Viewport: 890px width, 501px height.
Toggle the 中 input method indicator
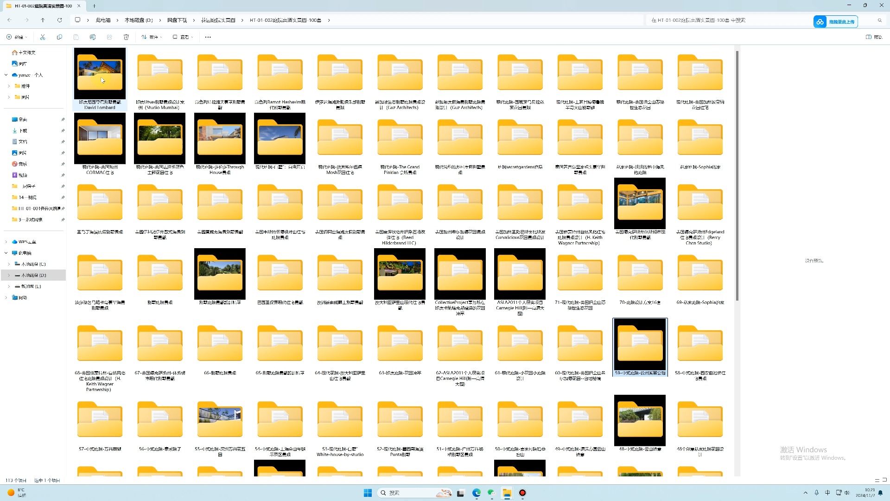coord(827,493)
